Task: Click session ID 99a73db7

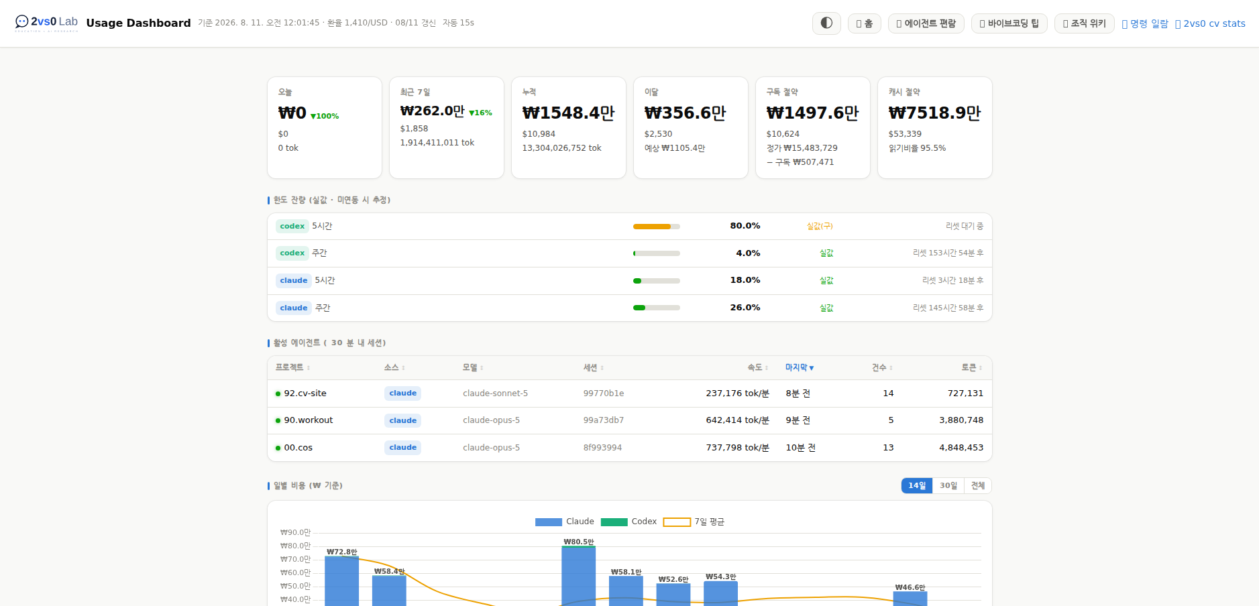Action: pos(604,420)
